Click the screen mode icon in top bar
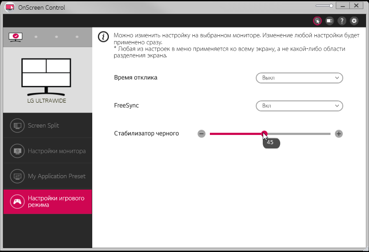This screenshot has width=369, height=252. pos(330,21)
